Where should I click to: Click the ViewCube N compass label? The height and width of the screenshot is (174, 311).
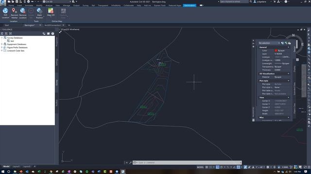[x=294, y=35]
